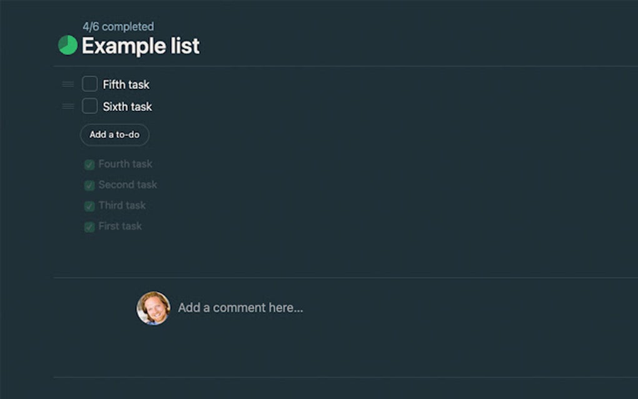Check the Fifth task checkbox
This screenshot has height=399, width=638.
coord(89,83)
